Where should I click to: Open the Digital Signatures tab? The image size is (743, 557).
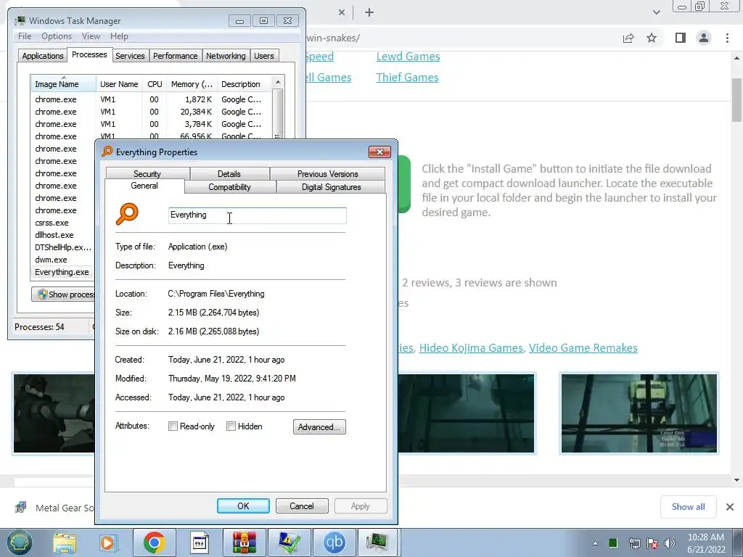331,187
